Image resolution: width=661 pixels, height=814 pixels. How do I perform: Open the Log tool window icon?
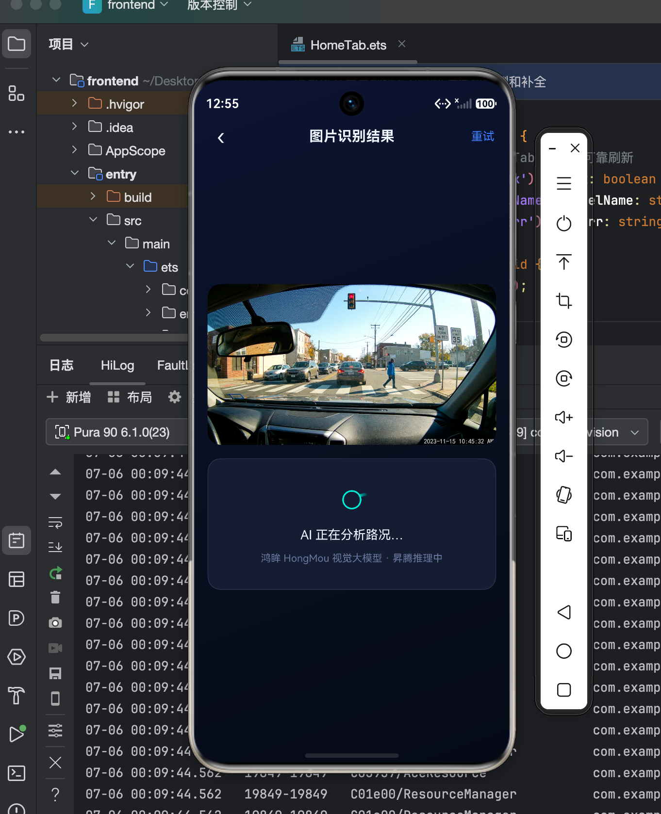tap(17, 540)
